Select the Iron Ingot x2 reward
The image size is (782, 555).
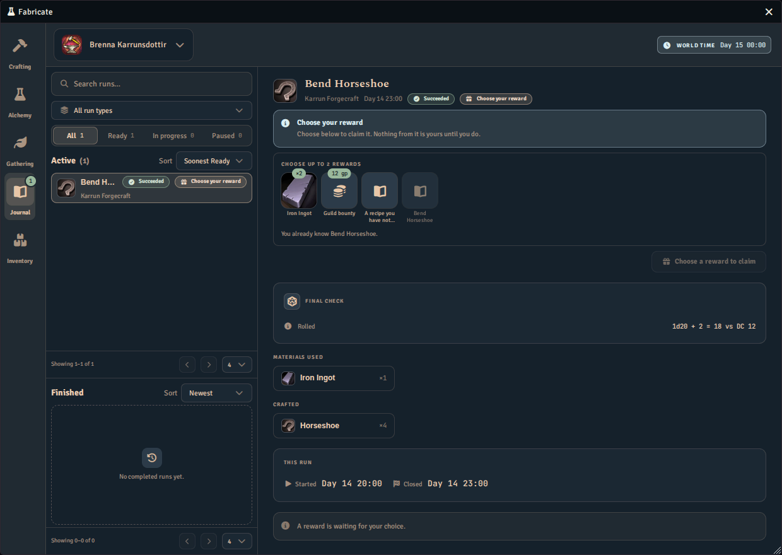tap(299, 191)
